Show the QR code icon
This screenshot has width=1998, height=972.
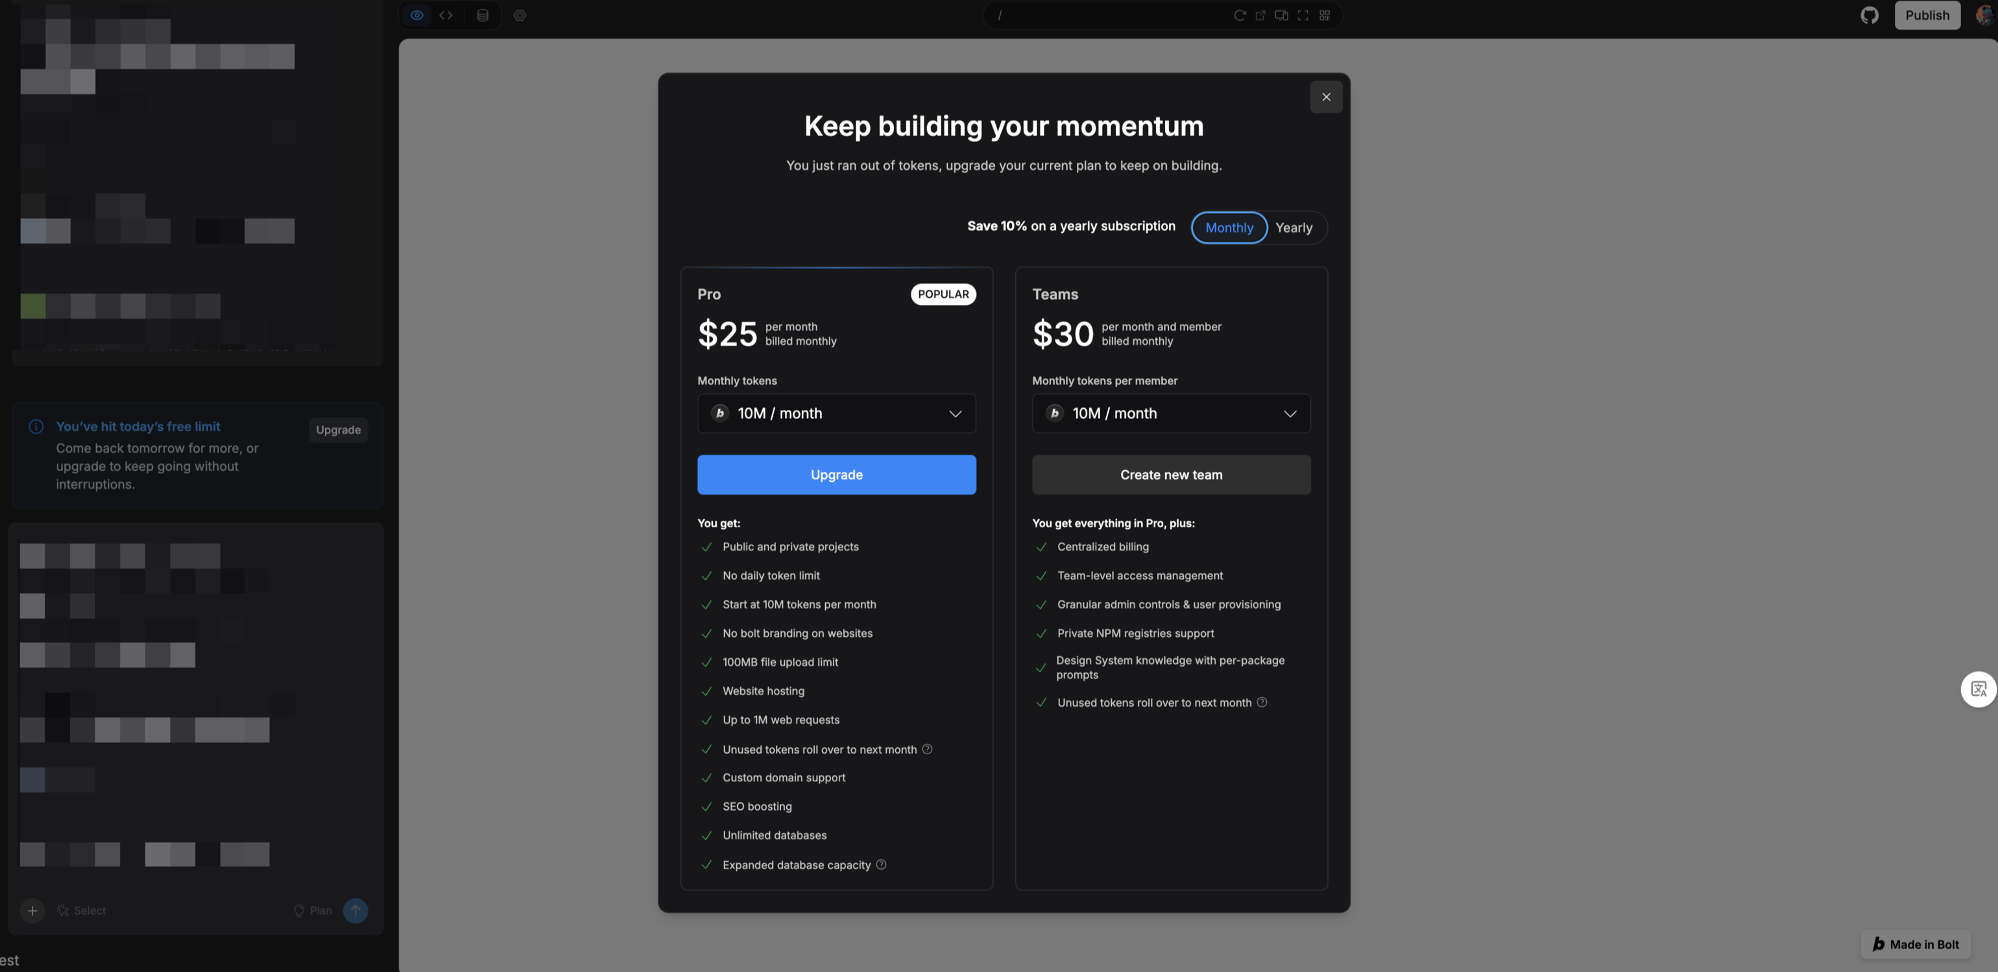[1325, 16]
